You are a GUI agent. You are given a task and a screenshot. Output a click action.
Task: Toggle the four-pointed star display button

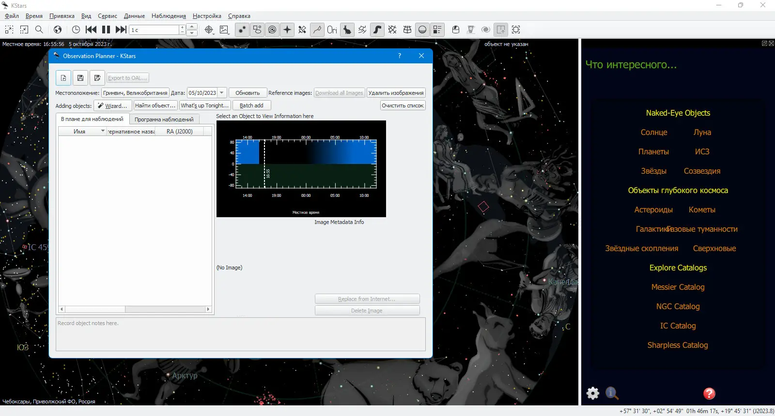(287, 30)
